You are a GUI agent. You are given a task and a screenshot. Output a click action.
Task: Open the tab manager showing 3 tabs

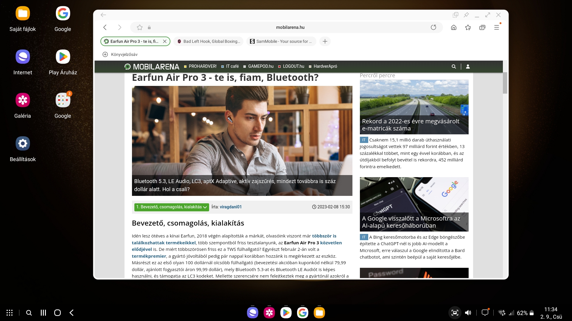[482, 27]
